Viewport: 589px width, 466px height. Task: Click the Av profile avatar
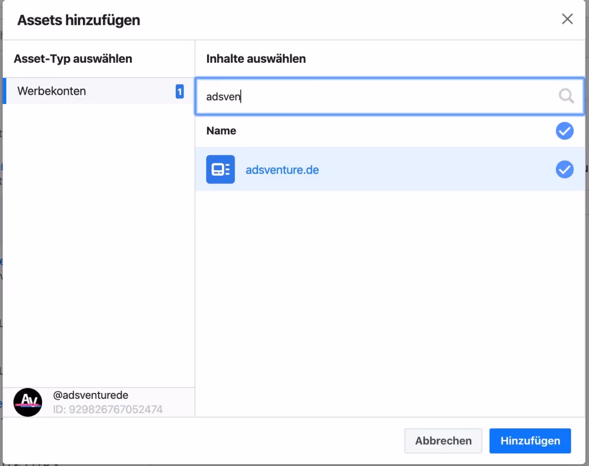27,403
